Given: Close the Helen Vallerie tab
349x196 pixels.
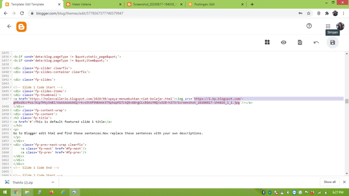Looking at the screenshot, I should [x=121, y=4].
